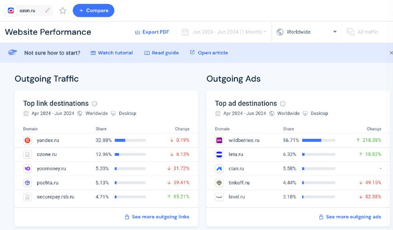Click the pochta.ru favicon
Screen dimensions: 393x230
click(x=28, y=183)
